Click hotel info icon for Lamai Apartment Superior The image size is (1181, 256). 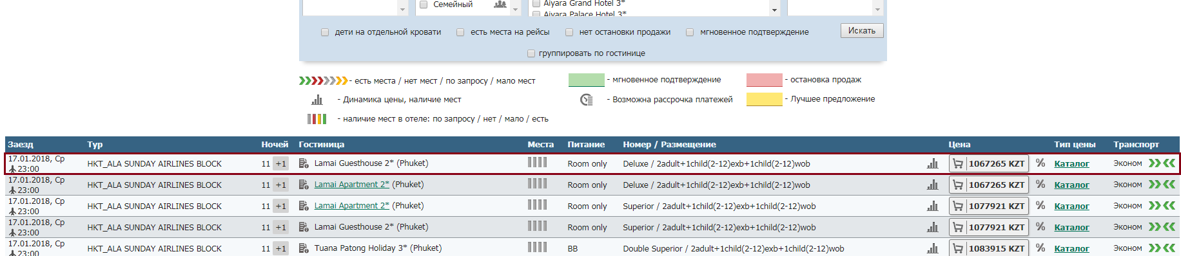pos(304,206)
